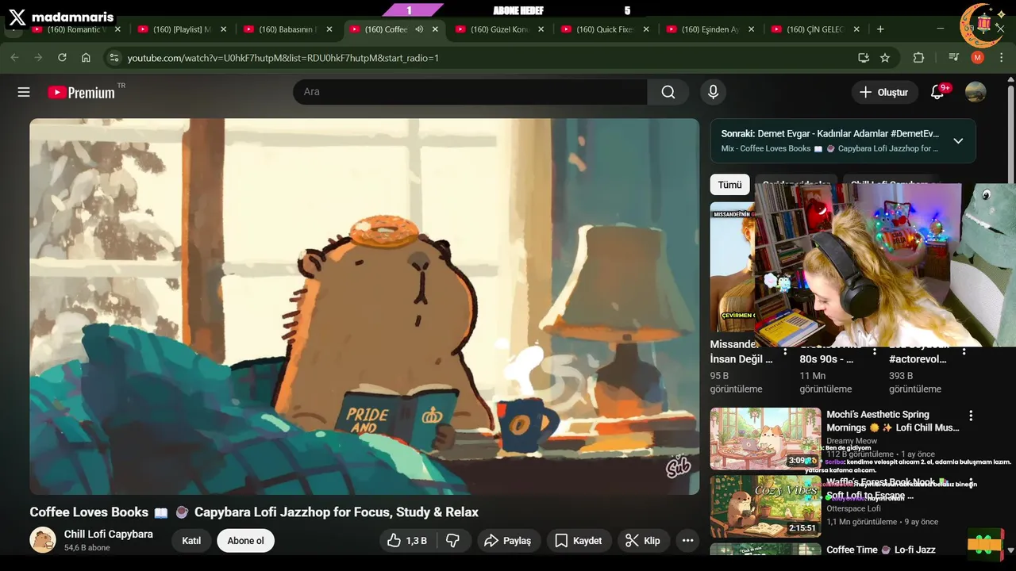Image resolution: width=1016 pixels, height=571 pixels.
Task: Create a clip with Klip button
Action: click(x=644, y=541)
